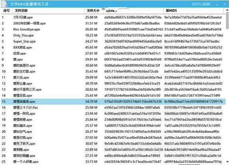Image resolution: width=229 pixels, height=165 pixels.
Task: Click the file size 22.89 M
Action: pyautogui.click(x=91, y=149)
